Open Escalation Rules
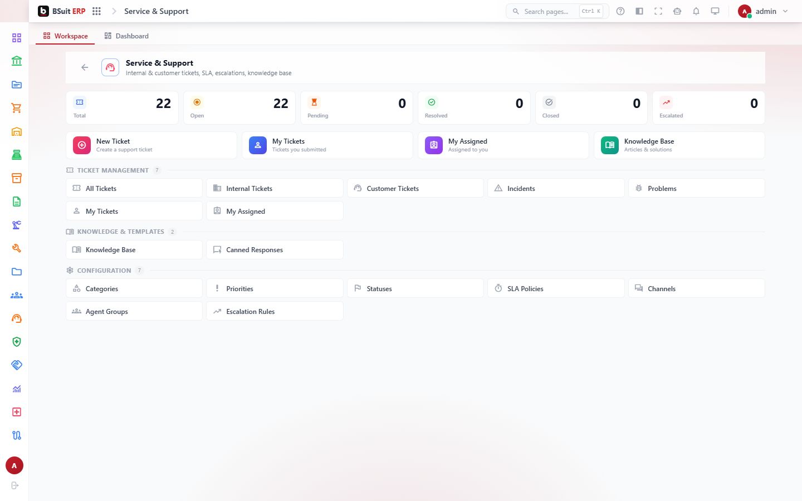802x501 pixels. point(275,311)
